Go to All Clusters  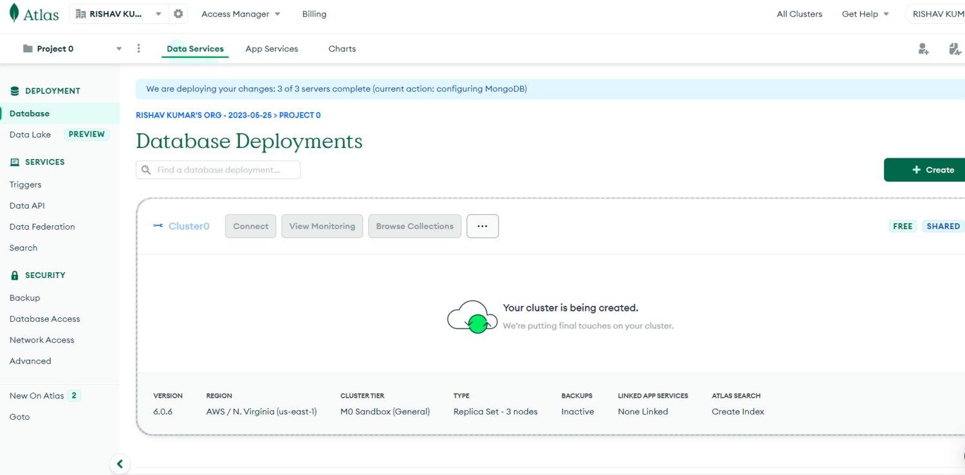[799, 14]
